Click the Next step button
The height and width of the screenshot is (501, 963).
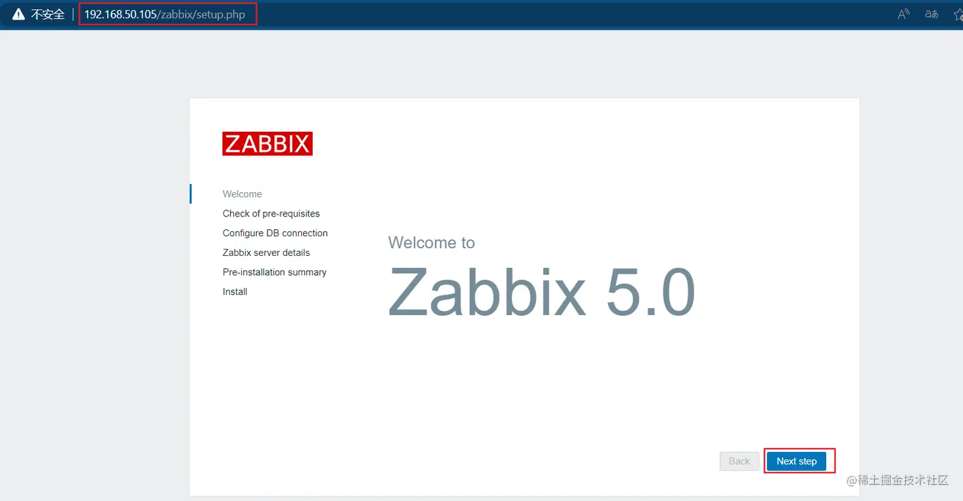[796, 461]
